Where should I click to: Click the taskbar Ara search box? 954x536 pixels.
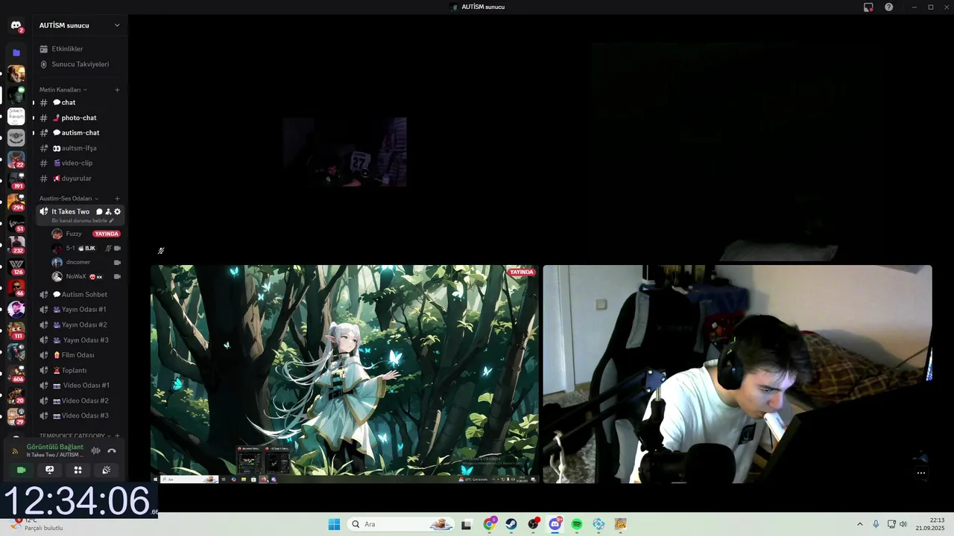401,524
